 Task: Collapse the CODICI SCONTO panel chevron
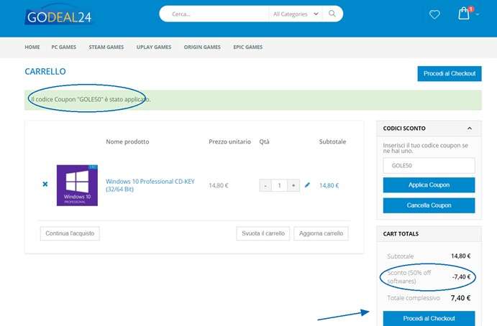470,129
